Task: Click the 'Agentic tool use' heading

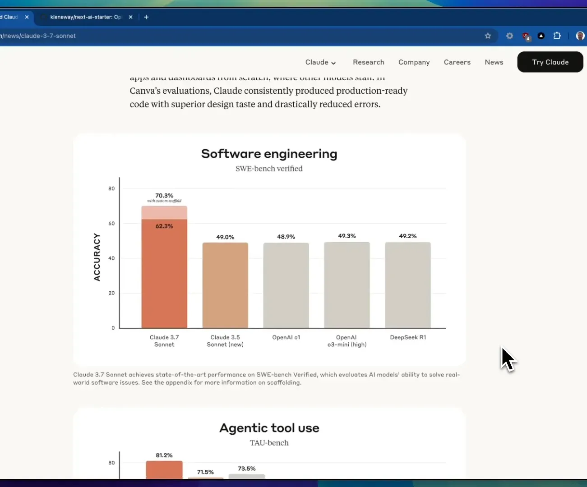Action: click(269, 428)
